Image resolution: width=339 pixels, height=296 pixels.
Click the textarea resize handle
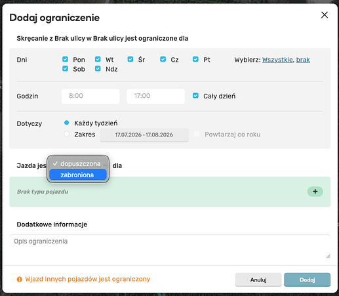tap(328, 256)
